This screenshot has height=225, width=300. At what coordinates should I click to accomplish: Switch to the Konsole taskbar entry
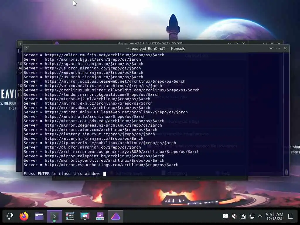coord(54,216)
